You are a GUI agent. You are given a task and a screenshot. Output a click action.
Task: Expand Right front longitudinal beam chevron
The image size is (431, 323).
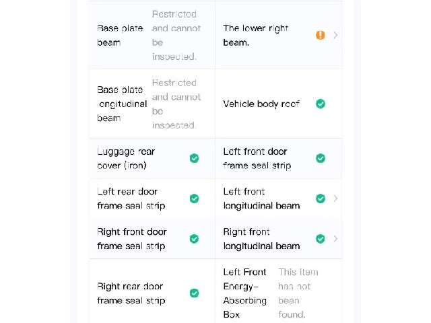point(335,239)
